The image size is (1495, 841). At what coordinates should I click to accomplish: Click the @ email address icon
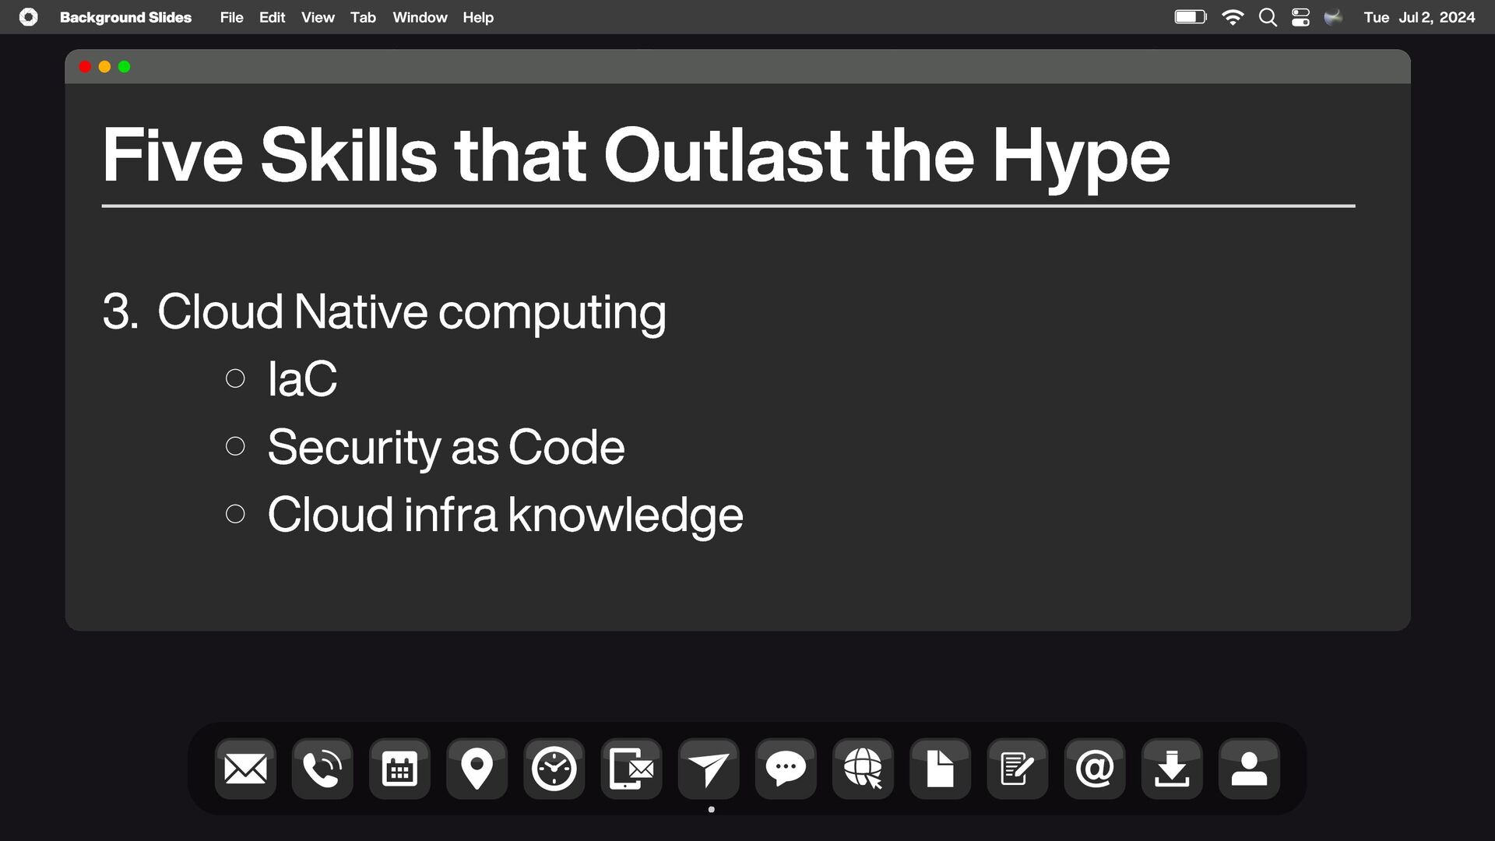coord(1094,769)
